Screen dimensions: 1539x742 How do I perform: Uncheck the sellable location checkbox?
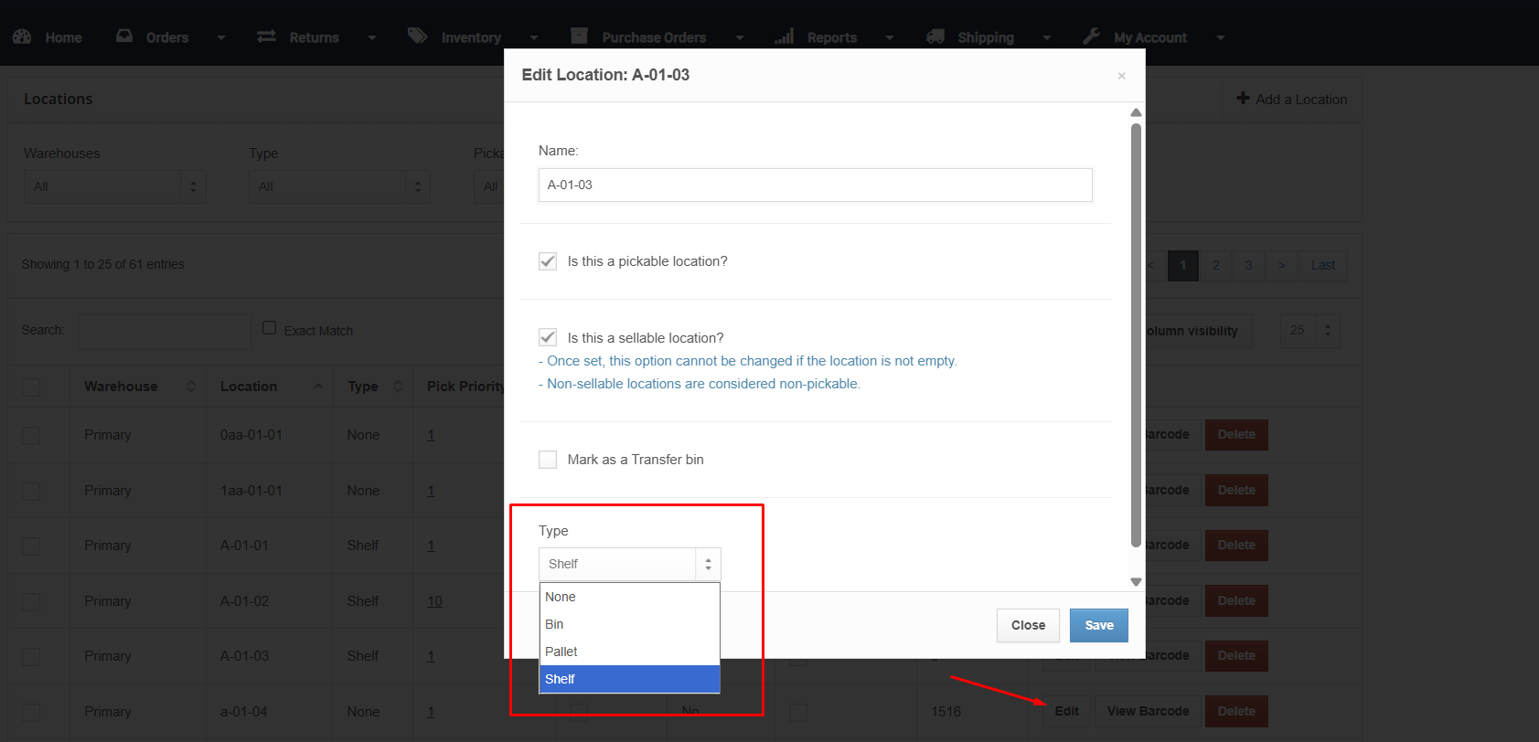[548, 338]
